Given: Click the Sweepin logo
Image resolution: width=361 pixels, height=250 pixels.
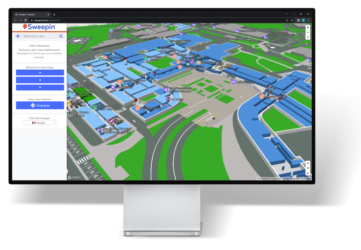Looking at the screenshot, I should point(39,27).
